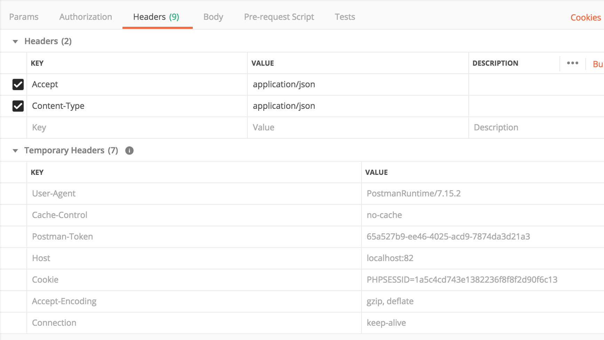Disable the Content-Type header
The height and width of the screenshot is (340, 604).
(x=18, y=106)
